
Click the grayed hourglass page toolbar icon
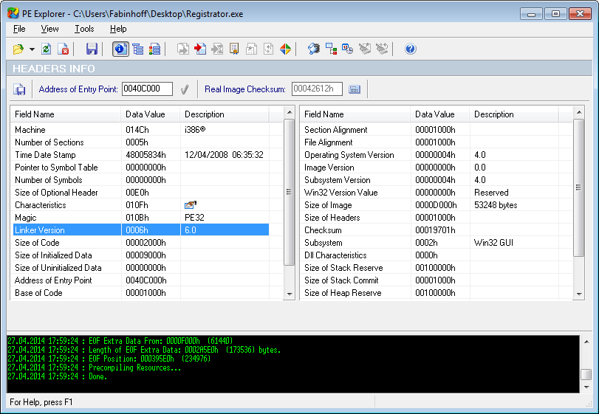tap(217, 49)
